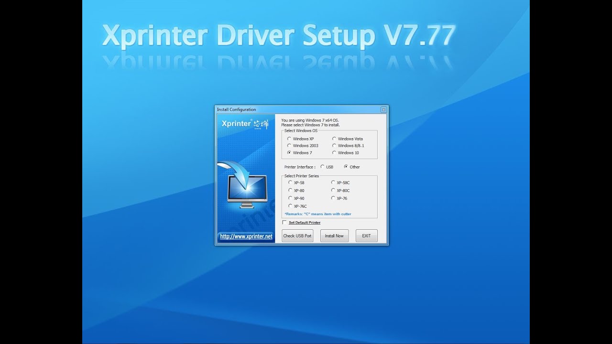
Task: Close the Install Configuration dialog
Action: coord(383,109)
